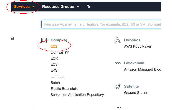Go to the ECR service

coord(54,58)
